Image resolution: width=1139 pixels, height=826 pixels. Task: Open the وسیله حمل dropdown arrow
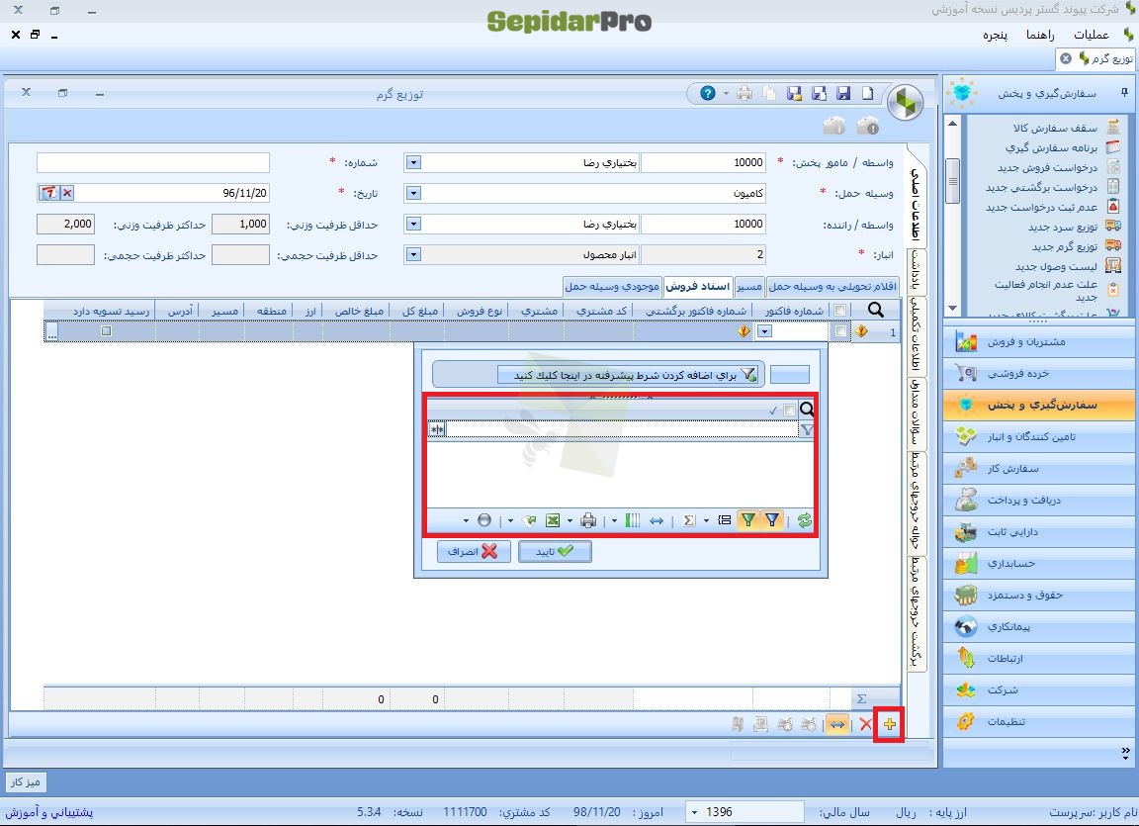pyautogui.click(x=412, y=193)
